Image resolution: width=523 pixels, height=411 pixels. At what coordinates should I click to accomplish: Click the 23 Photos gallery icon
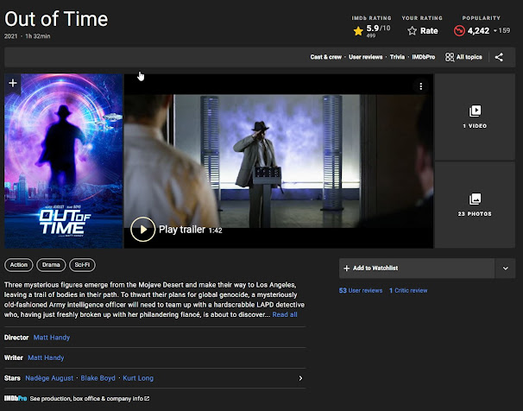(475, 199)
